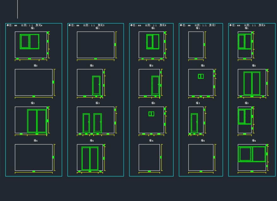Select the small window on Room 6 wall 3

pos(151,114)
